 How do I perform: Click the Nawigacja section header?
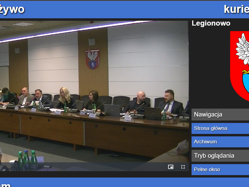click(220, 114)
